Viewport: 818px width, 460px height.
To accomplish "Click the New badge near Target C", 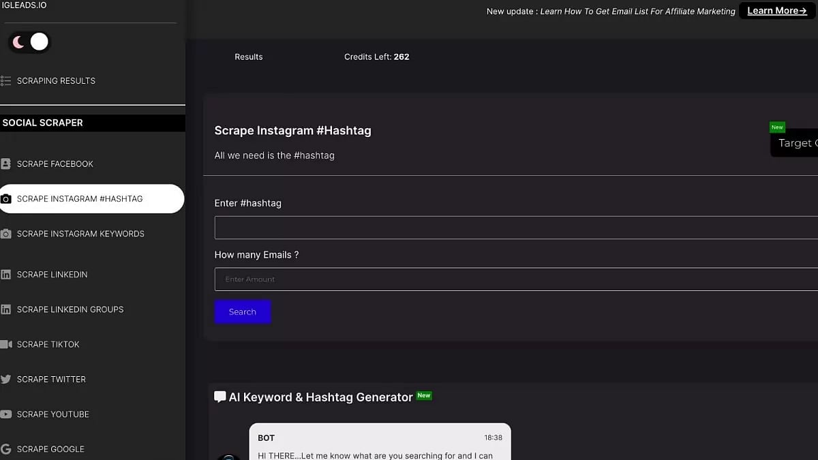I will [776, 127].
